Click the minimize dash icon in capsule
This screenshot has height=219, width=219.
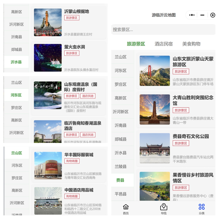point(202,15)
